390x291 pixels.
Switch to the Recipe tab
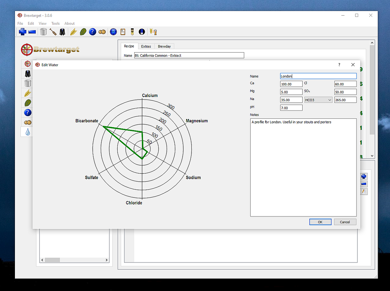coord(129,46)
